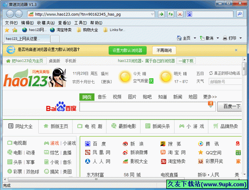Click the Baidu paw search engine icon
Screen dimensions: 249x190
[189, 14]
